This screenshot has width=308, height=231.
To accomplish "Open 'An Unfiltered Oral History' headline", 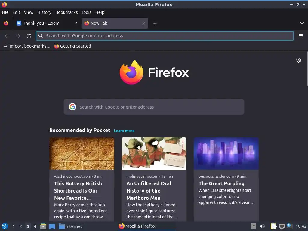I will point(149,191).
